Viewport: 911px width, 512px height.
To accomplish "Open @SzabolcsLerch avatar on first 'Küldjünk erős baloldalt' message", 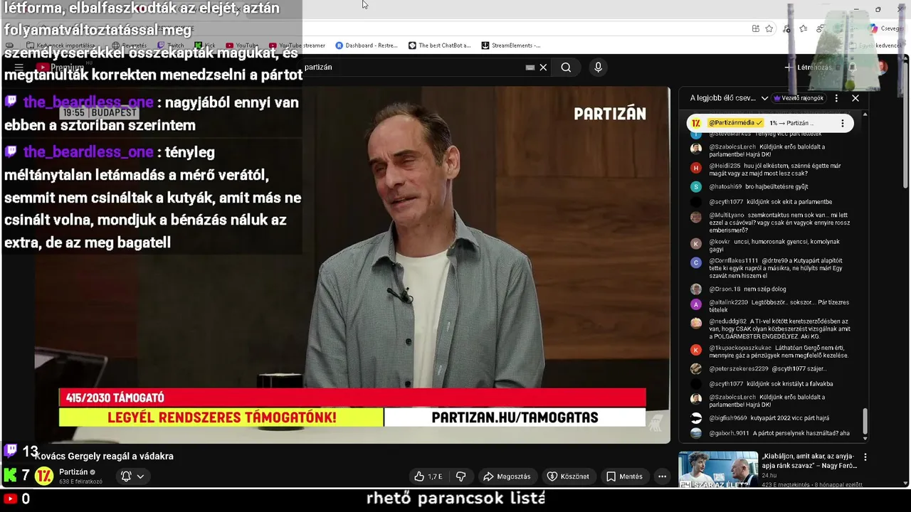I will [x=696, y=149].
